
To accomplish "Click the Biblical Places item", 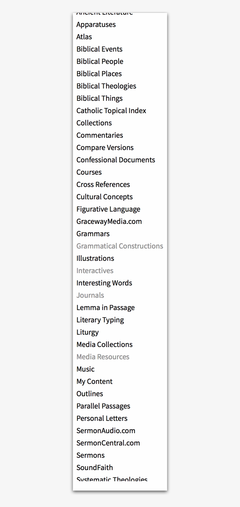I will point(99,74).
